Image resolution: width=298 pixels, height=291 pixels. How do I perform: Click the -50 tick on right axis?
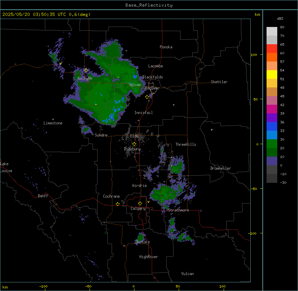click(254, 189)
